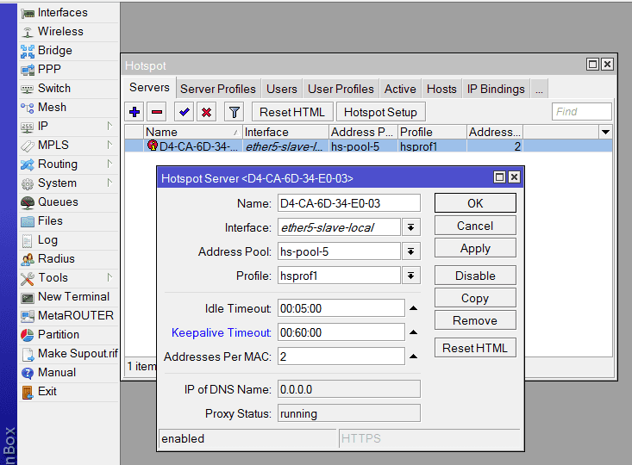Collapse the Idle Timeout field arrow
This screenshot has width=632, height=465.
tap(413, 308)
